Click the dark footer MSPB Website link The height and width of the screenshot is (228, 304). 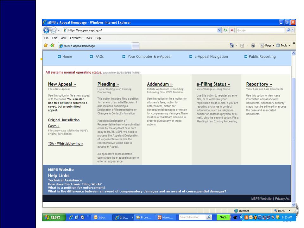click(261, 199)
